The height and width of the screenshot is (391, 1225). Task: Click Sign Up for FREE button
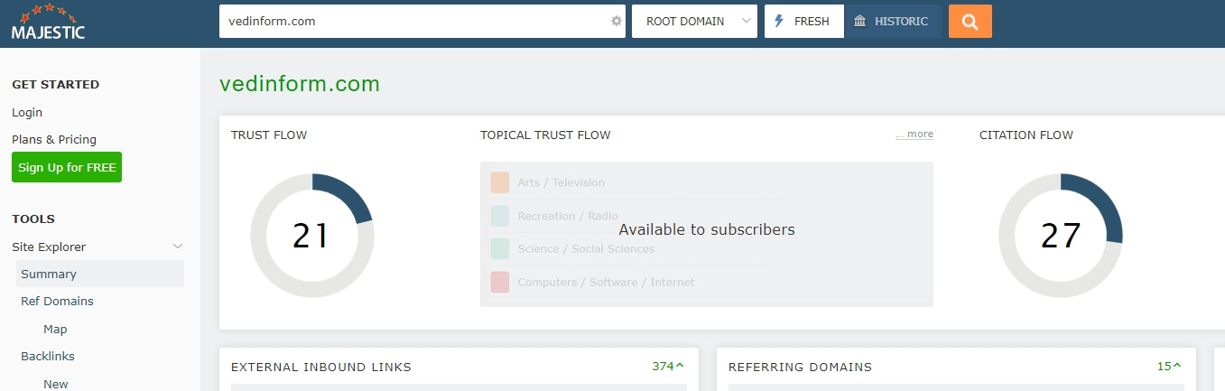[67, 167]
